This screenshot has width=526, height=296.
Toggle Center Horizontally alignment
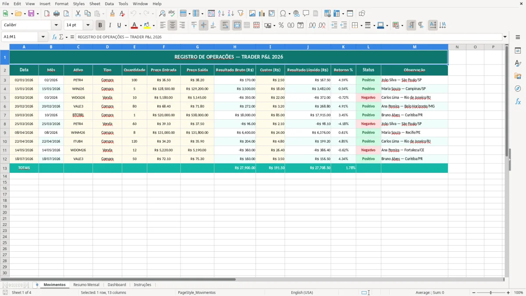[172, 25]
